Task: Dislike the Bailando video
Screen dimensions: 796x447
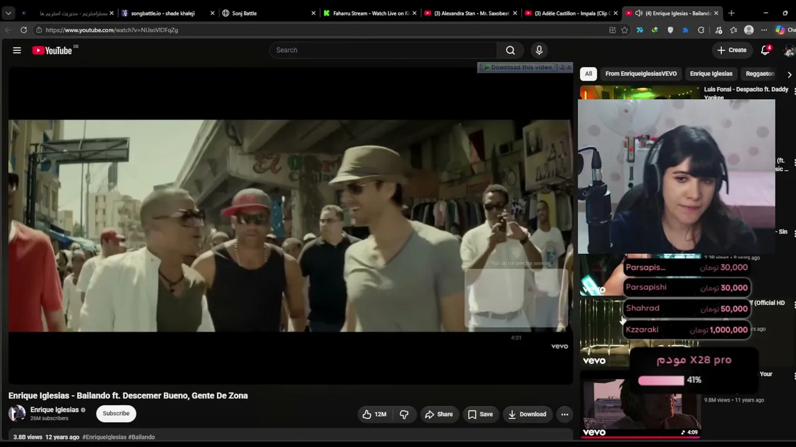Action: coord(404,414)
